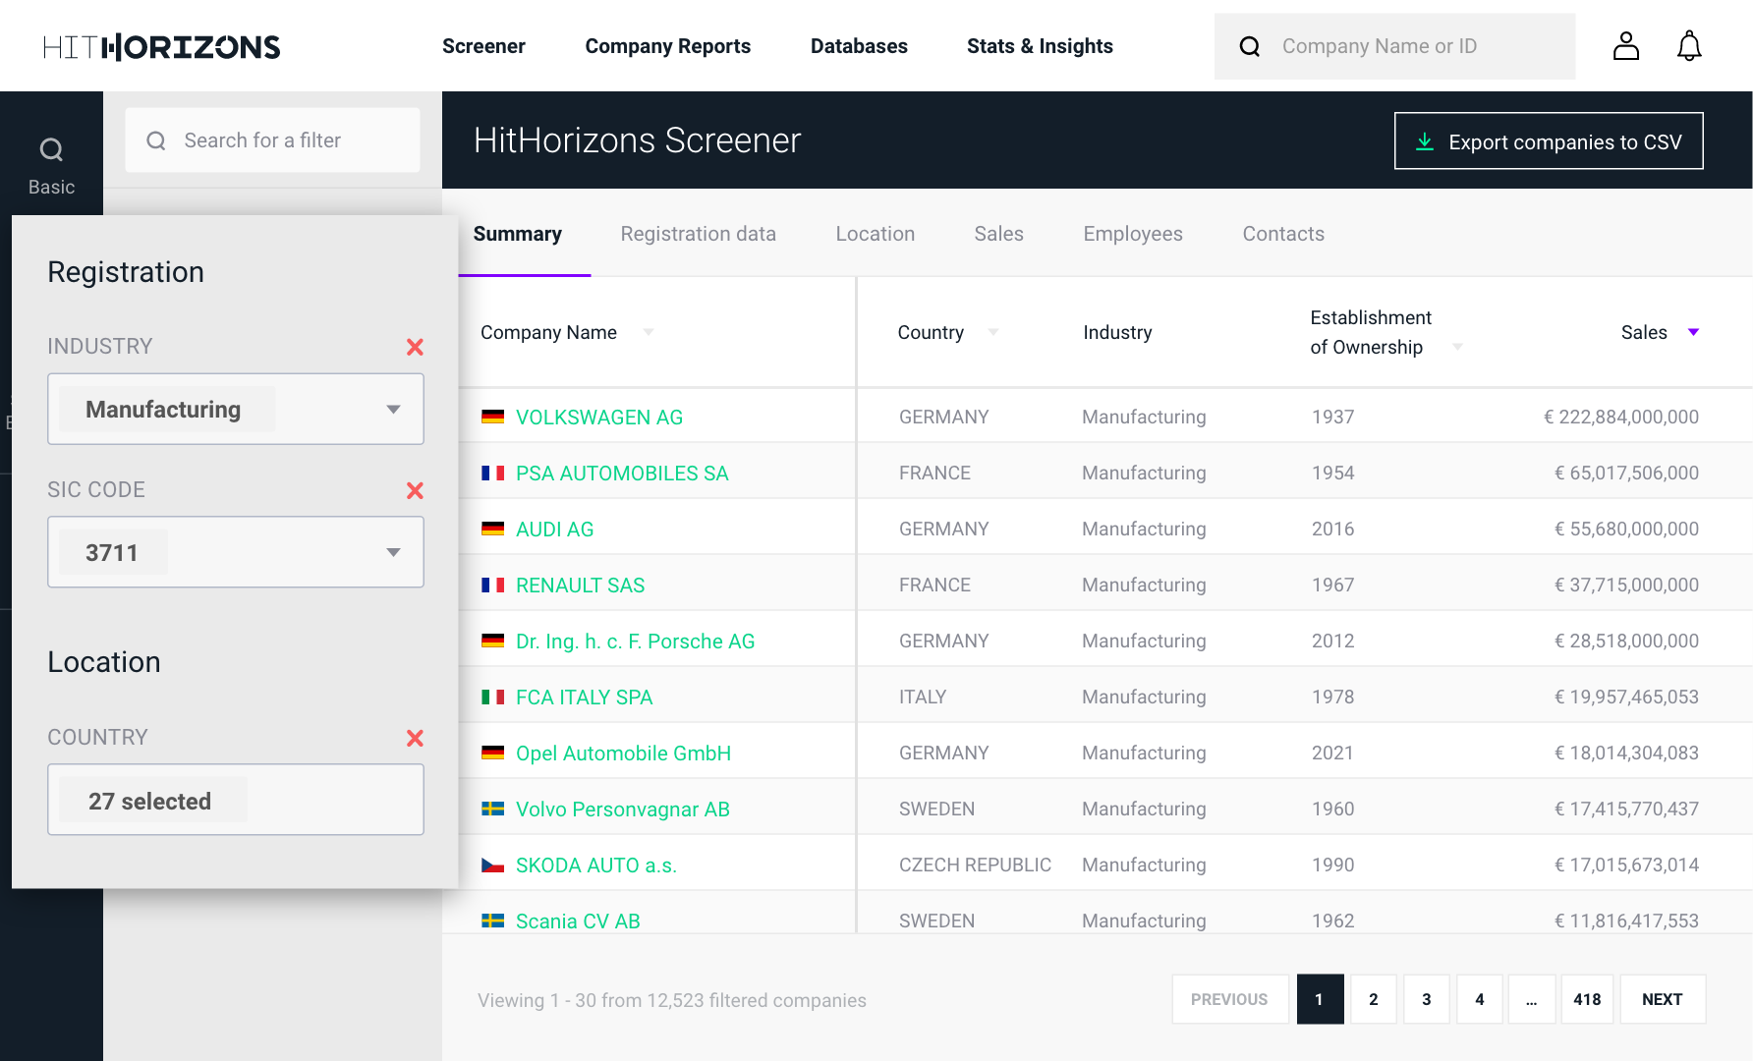Open the Basic search sidebar icon
This screenshot has width=1753, height=1061.
pyautogui.click(x=51, y=165)
